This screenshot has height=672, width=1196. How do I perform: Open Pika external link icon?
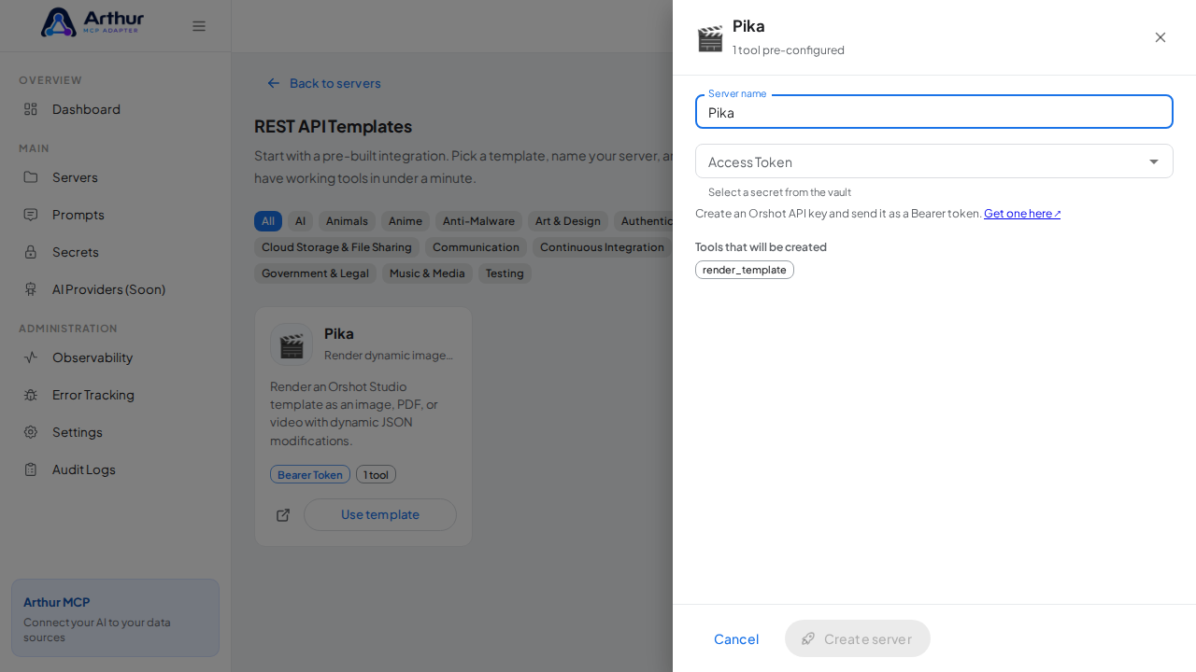pos(283,515)
